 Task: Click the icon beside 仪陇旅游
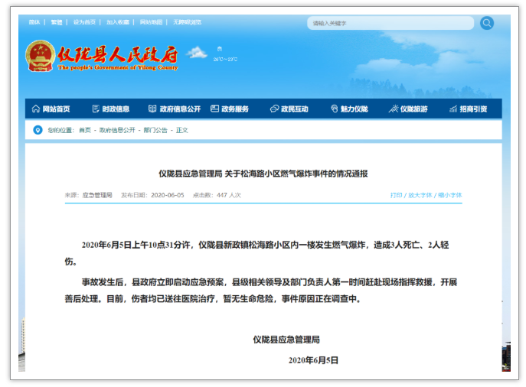(x=393, y=109)
